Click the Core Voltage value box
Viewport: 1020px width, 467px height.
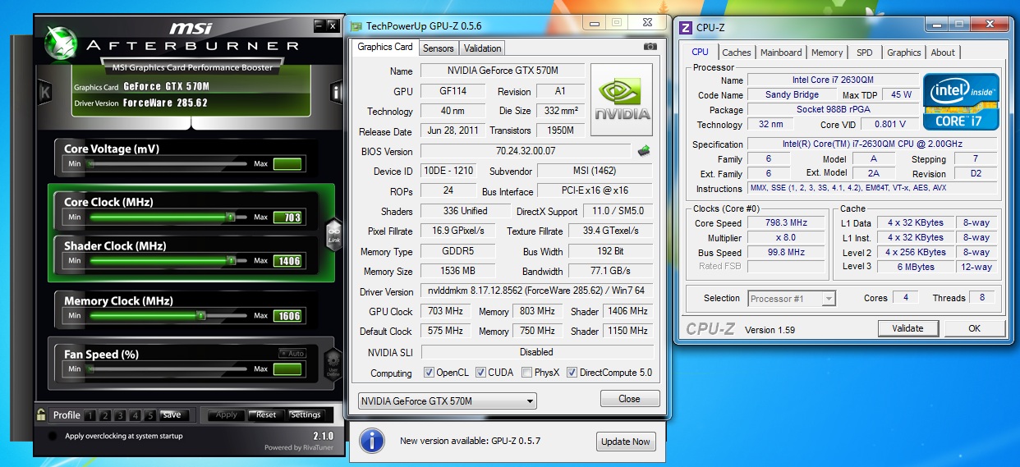(287, 164)
